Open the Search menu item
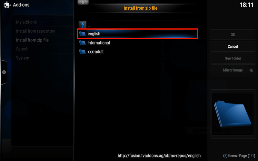This screenshot has width=258, height=161. 22,49
